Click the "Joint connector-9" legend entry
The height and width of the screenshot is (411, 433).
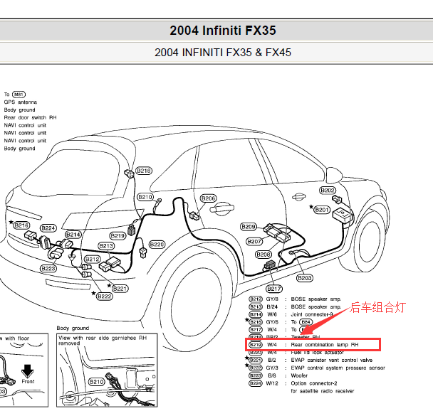[312, 314]
